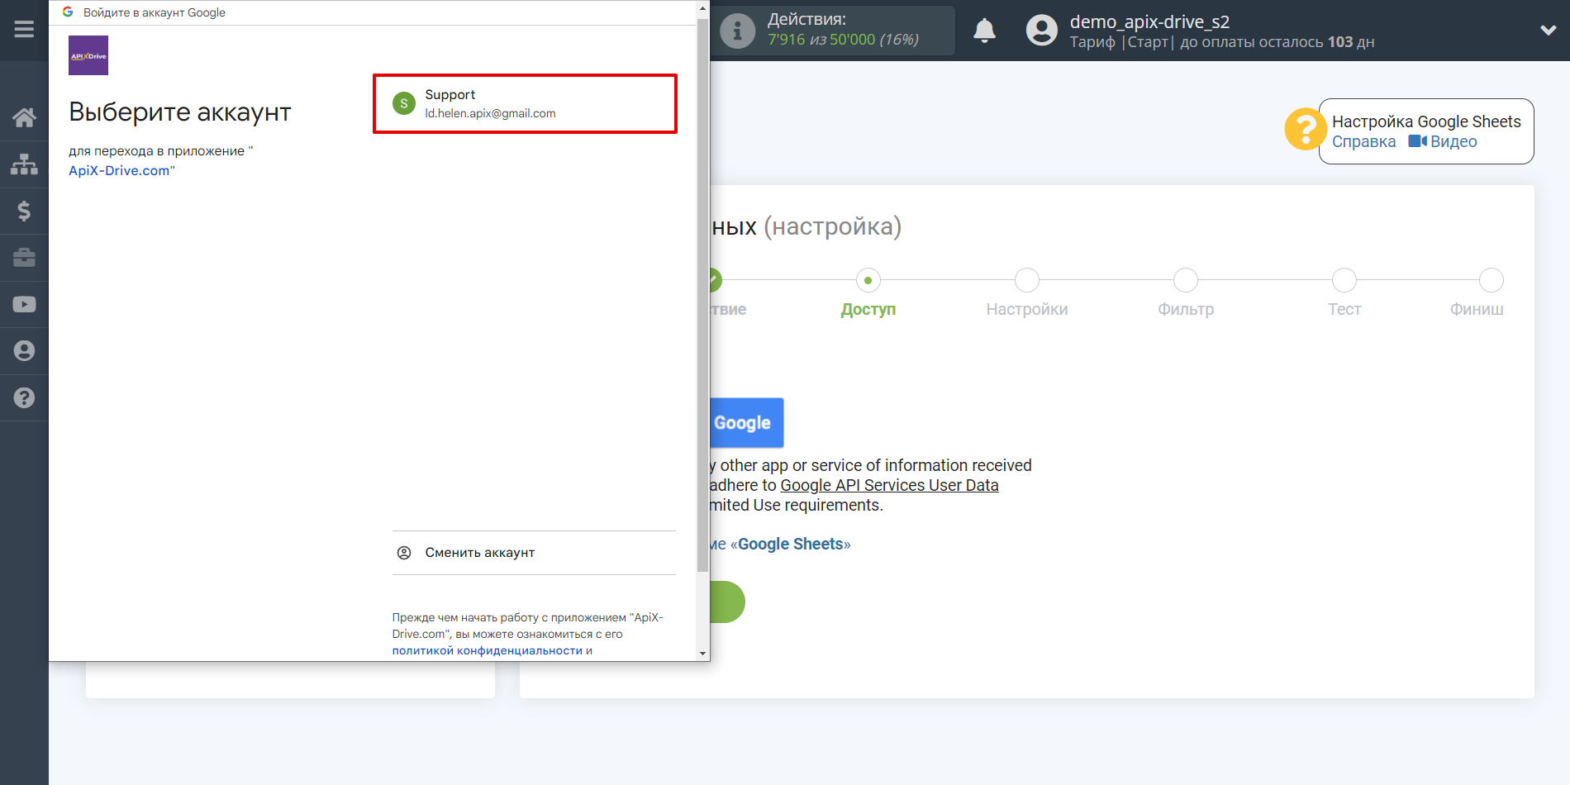
Task: Open the notifications bell
Action: (984, 31)
